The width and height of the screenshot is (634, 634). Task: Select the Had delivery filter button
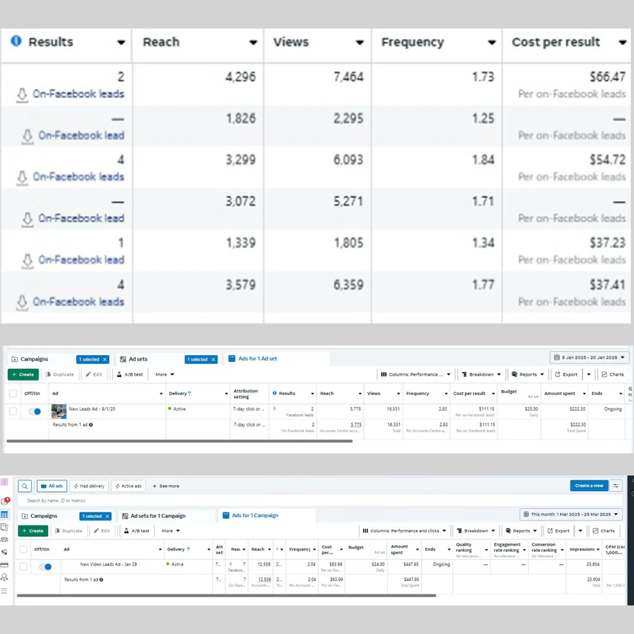click(x=88, y=486)
